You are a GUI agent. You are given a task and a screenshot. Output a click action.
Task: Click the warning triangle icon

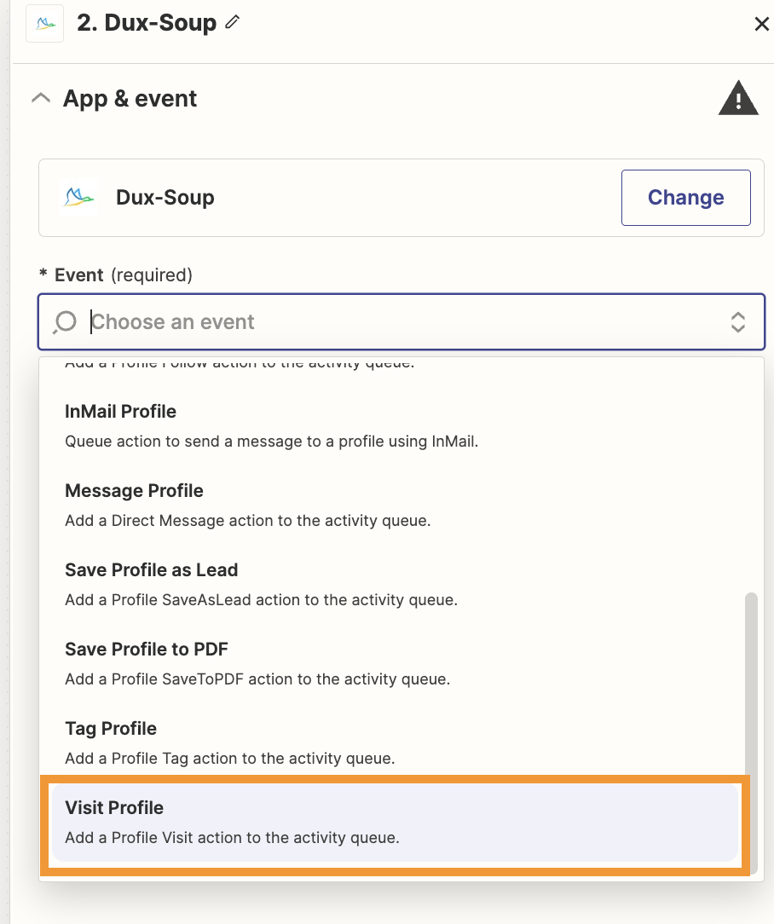pyautogui.click(x=737, y=99)
